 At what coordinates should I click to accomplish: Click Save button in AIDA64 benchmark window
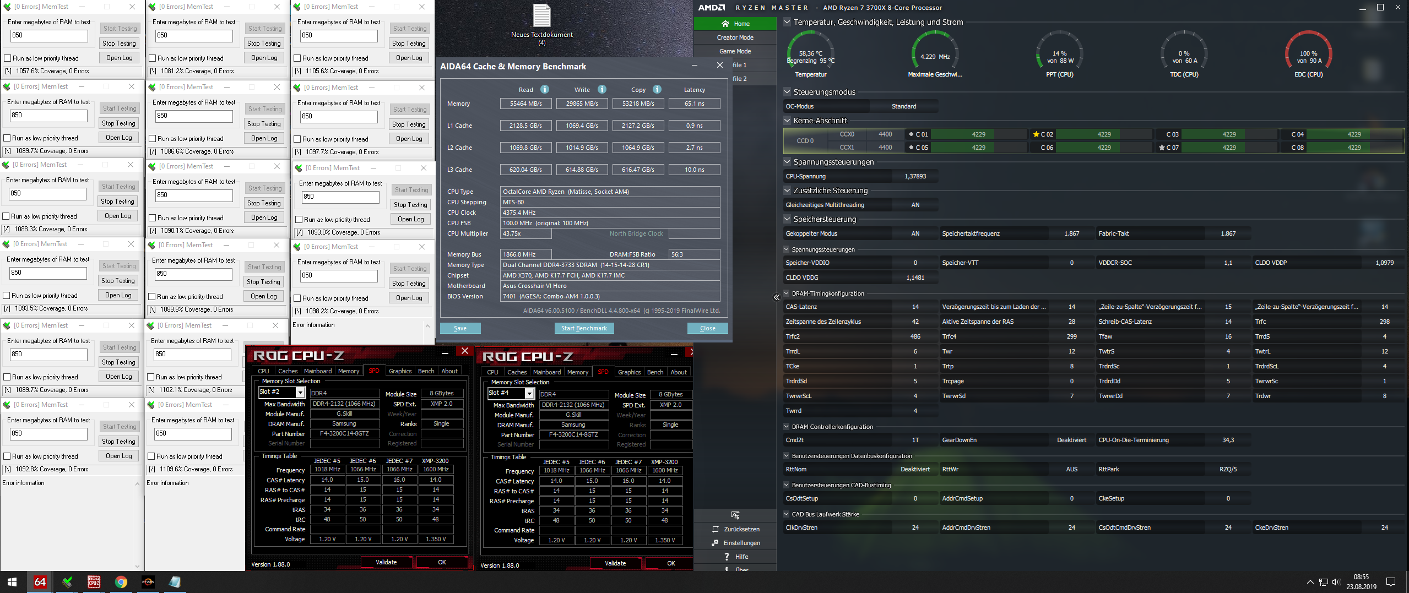460,329
